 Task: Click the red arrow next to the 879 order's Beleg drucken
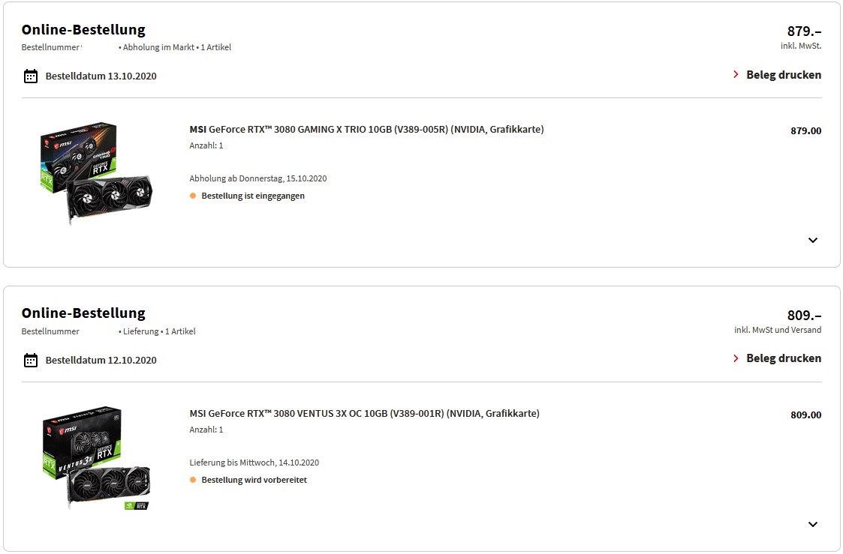(736, 75)
